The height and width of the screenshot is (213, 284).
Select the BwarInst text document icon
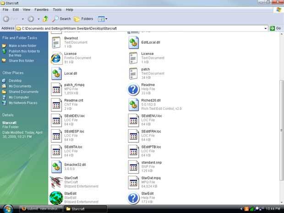[56, 43]
